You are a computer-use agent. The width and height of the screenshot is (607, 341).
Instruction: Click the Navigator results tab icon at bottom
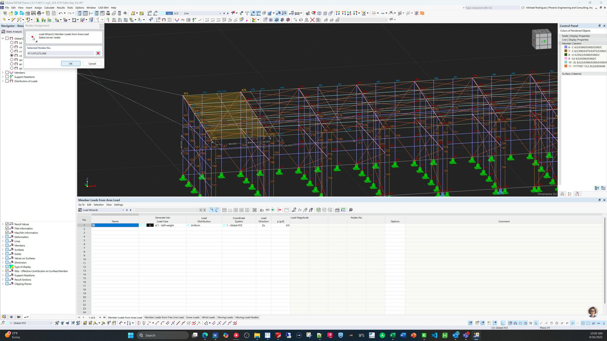(26, 317)
